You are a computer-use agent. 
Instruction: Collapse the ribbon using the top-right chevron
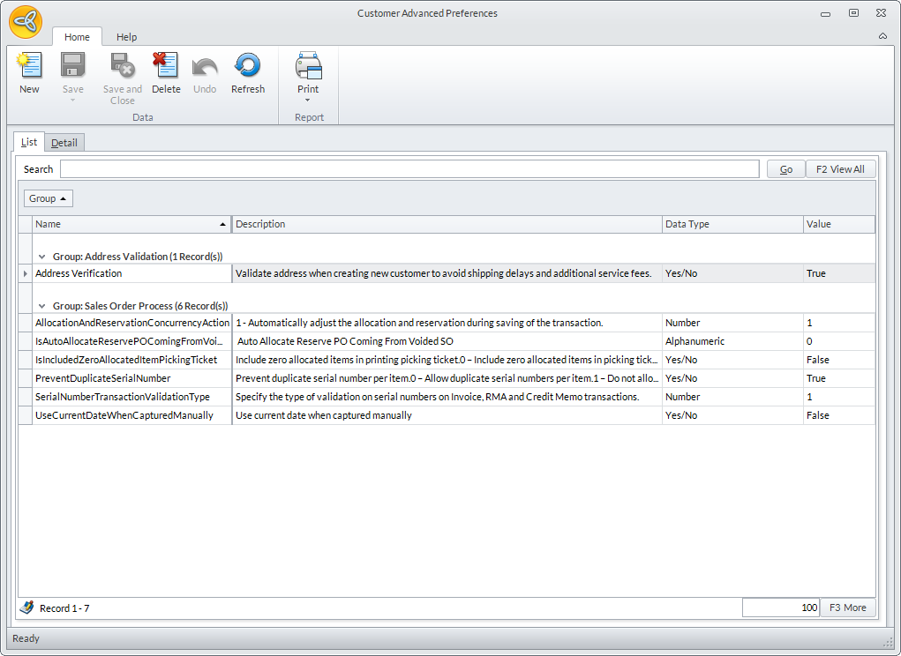click(882, 37)
